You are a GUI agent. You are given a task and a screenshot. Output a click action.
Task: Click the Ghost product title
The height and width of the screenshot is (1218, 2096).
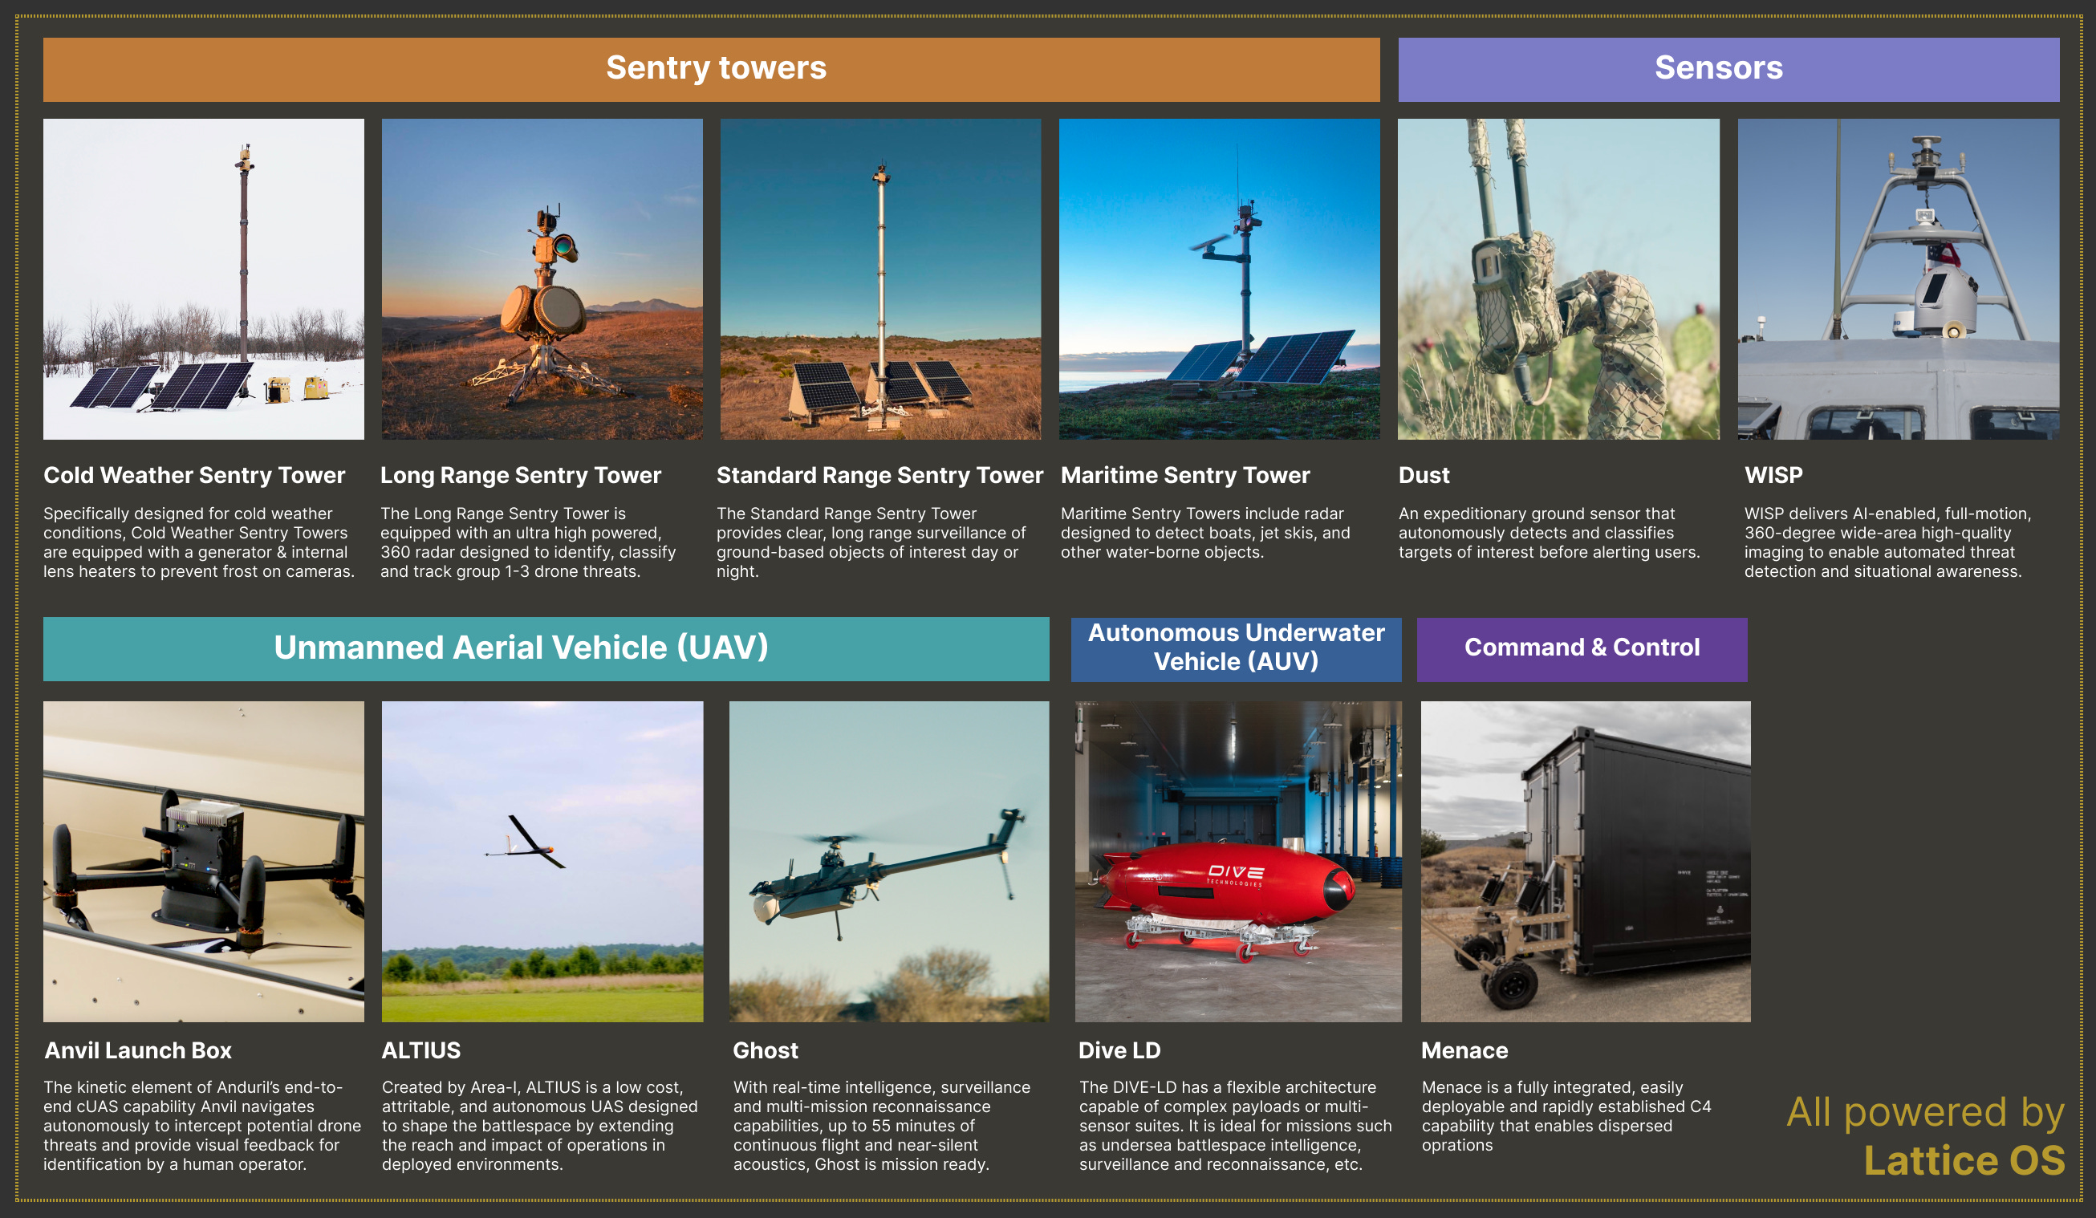766,1051
